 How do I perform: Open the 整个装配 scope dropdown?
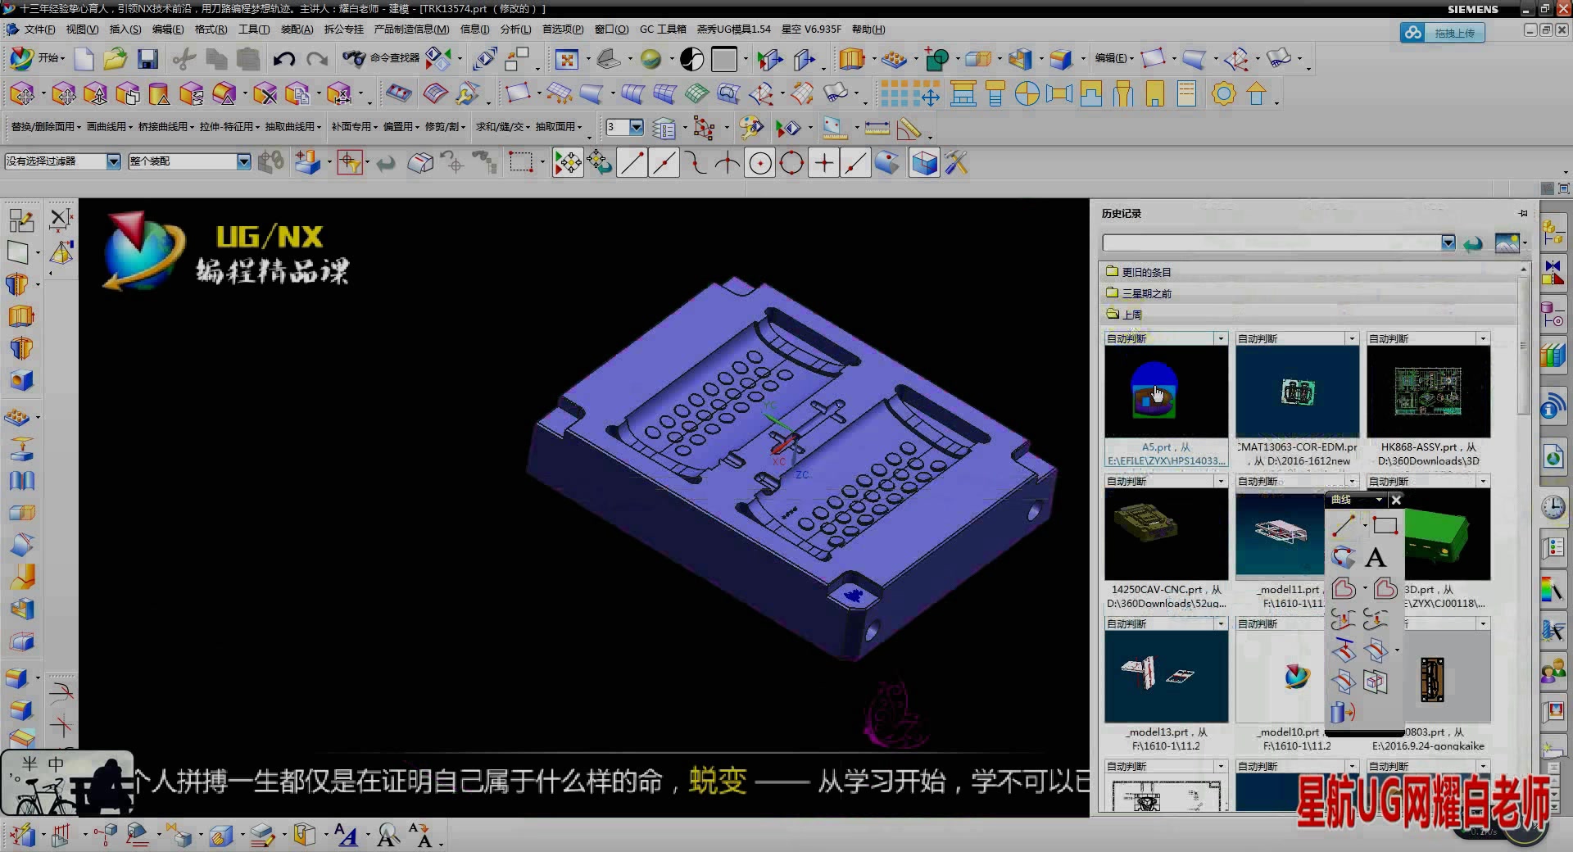tap(243, 161)
